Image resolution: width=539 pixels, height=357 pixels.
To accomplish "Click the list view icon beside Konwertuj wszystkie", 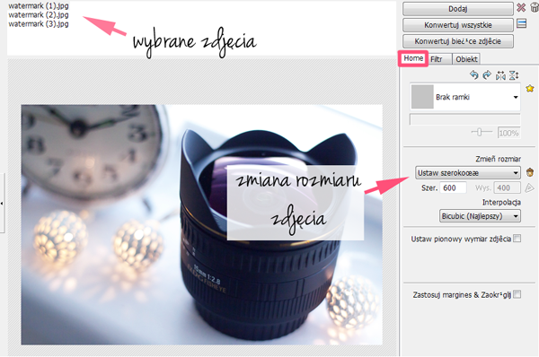I will 521,23.
